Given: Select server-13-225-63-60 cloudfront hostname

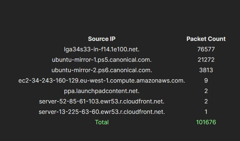Looking at the screenshot, I should point(102,112).
